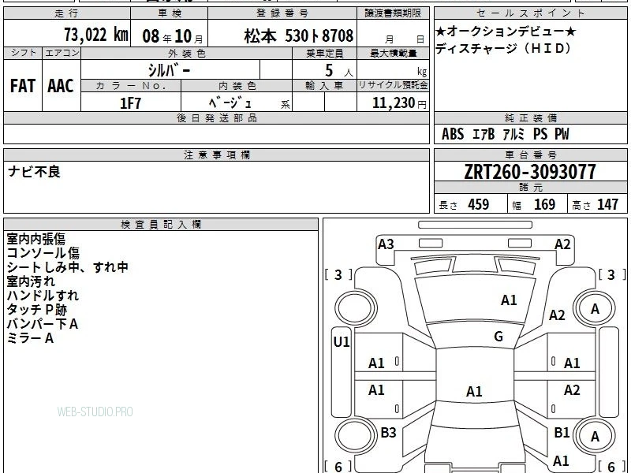The height and width of the screenshot is (473, 631).
Task: Select exterior color シルバー
Action: tap(169, 70)
